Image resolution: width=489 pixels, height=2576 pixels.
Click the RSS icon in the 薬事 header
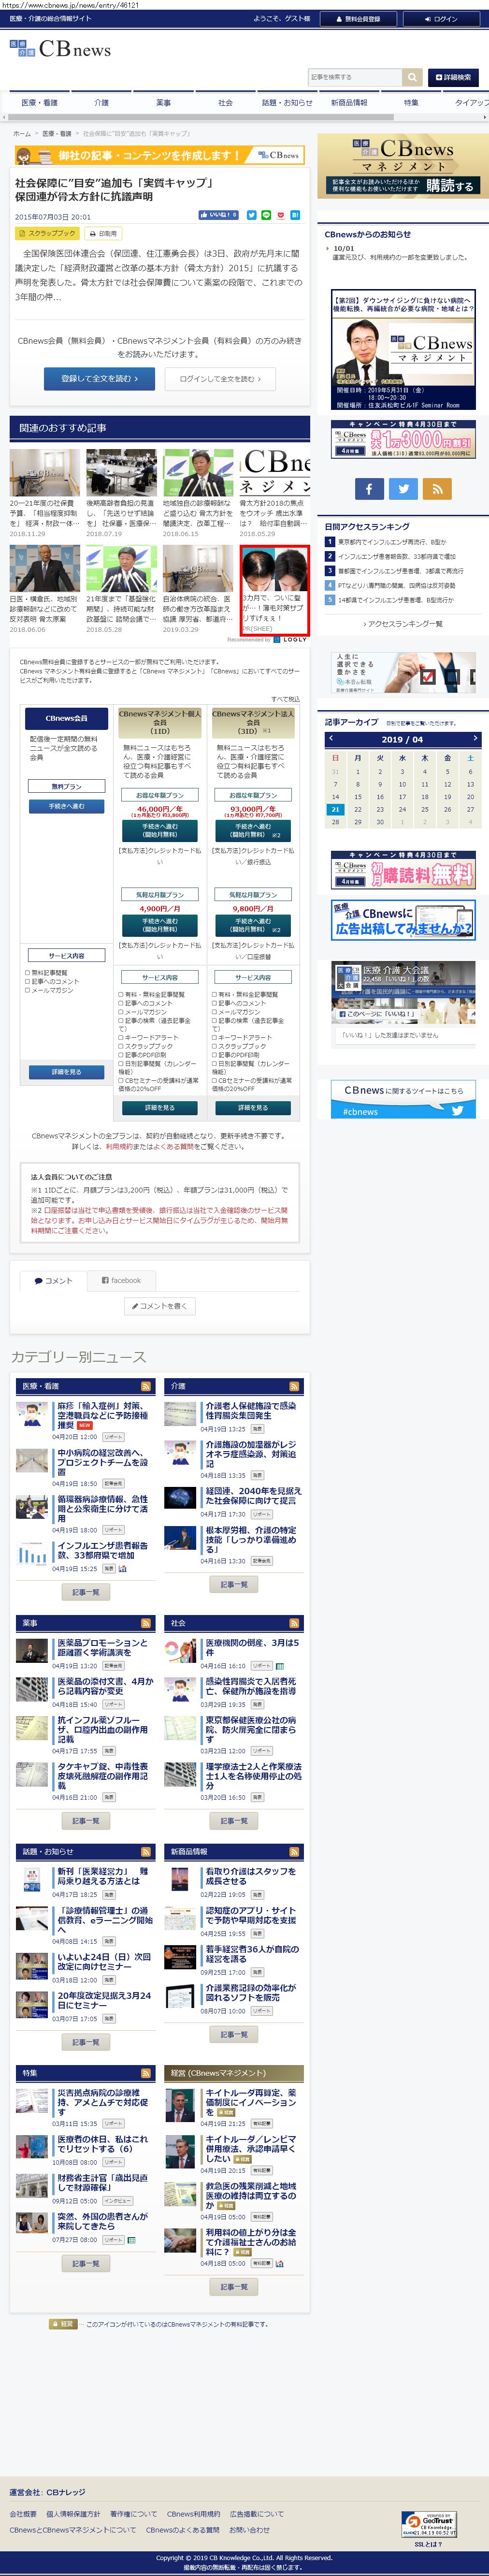tap(146, 1623)
